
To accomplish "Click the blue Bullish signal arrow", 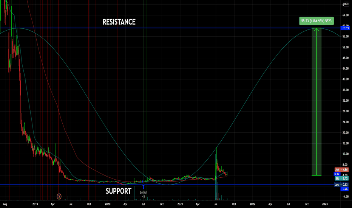I will pyautogui.click(x=144, y=186).
